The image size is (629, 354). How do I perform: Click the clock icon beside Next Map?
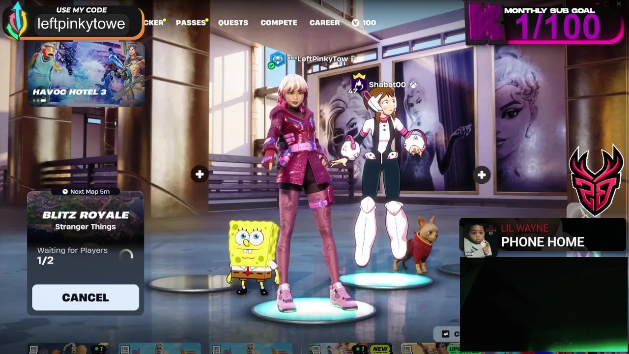65,191
